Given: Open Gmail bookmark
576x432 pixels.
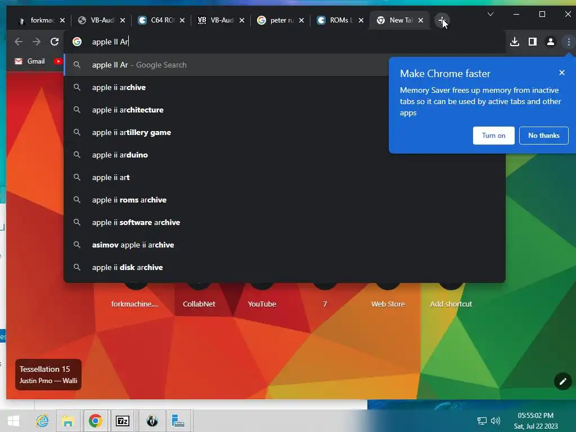Looking at the screenshot, I should 30,61.
